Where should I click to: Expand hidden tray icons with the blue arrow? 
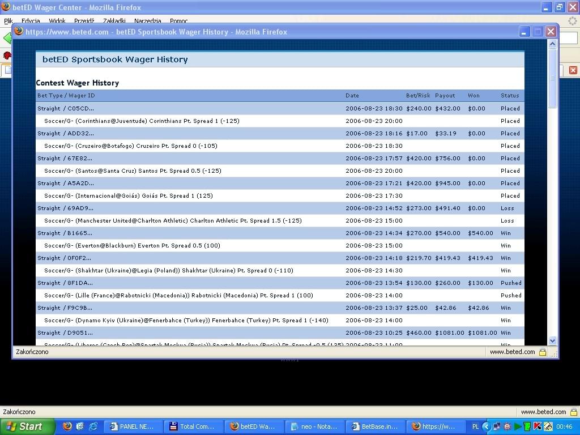coord(486,427)
